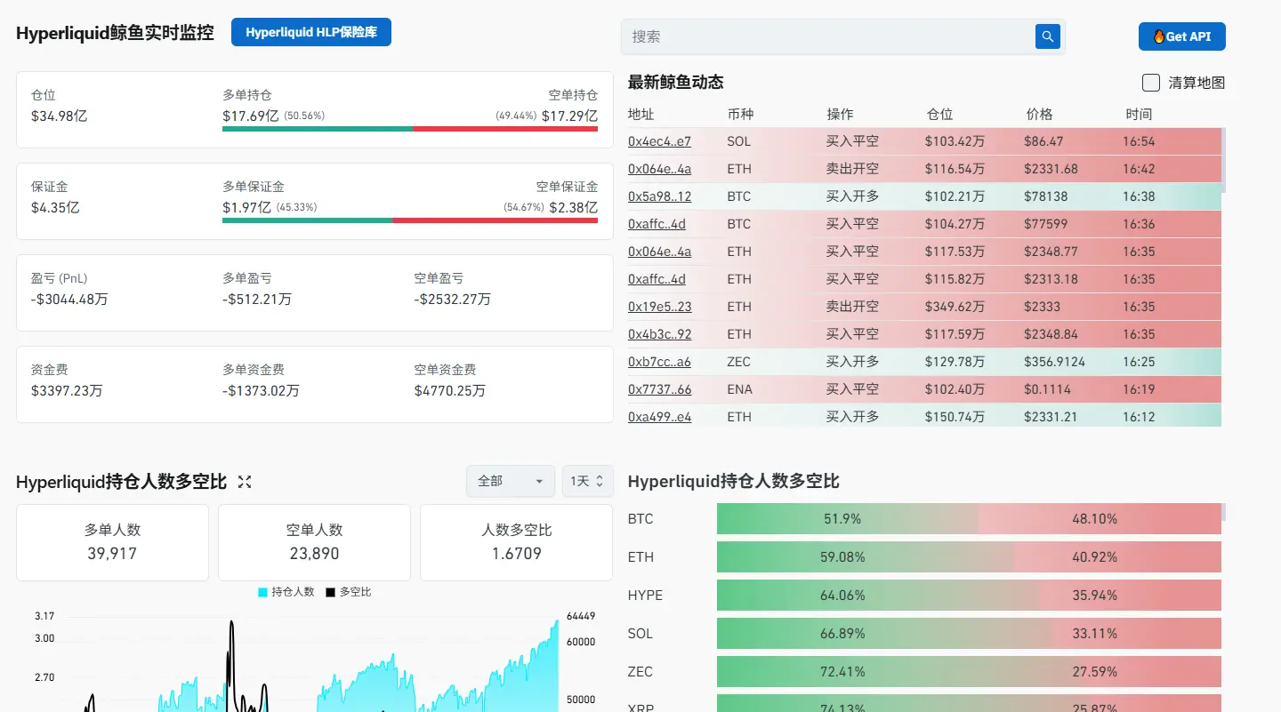Image resolution: width=1281 pixels, height=712 pixels.
Task: Toggle the 持仓人数 legend series
Action: [x=286, y=592]
